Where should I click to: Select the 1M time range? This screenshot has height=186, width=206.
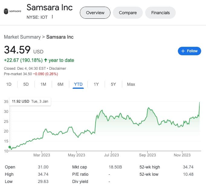43,84
